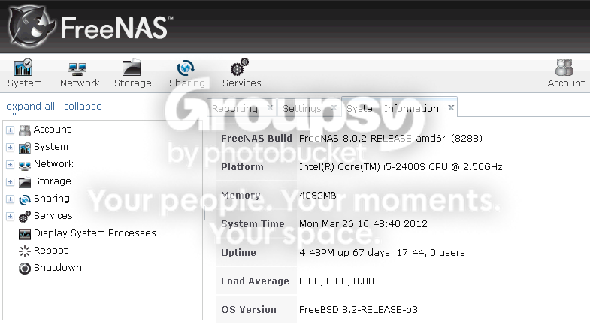Select Network in the tree

coord(53,164)
